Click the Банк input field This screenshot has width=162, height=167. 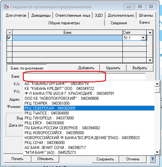[84, 76]
